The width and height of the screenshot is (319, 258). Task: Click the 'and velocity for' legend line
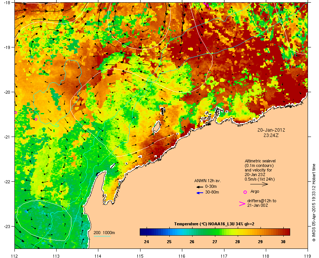258,170
